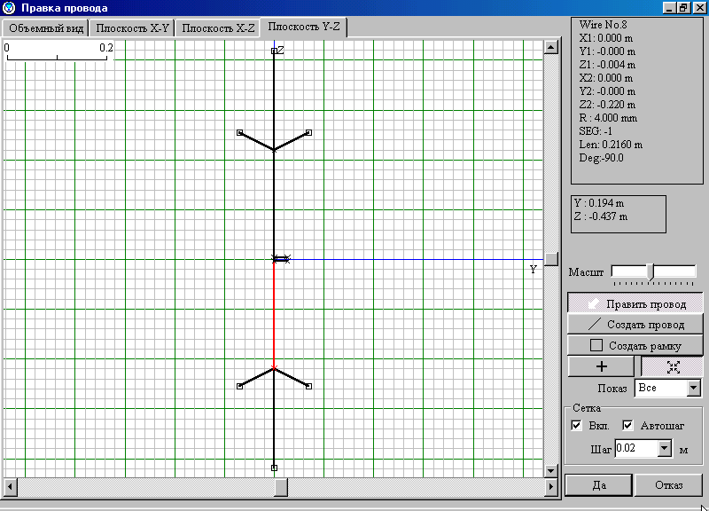Select the Плоскость Y-Z tab
Image resolution: width=709 pixels, height=511 pixels.
point(304,27)
